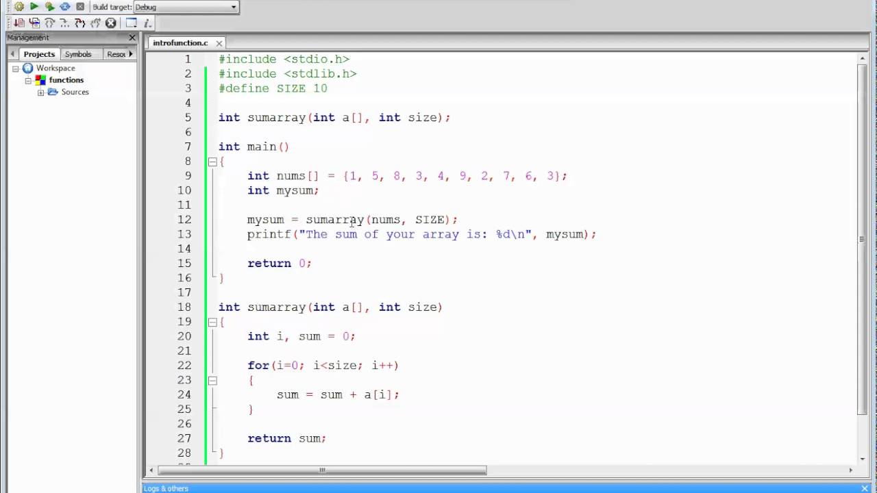
Task: Click line number 12 in the margin
Action: tap(184, 220)
